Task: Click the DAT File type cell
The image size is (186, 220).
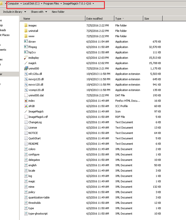Action: coord(120,95)
